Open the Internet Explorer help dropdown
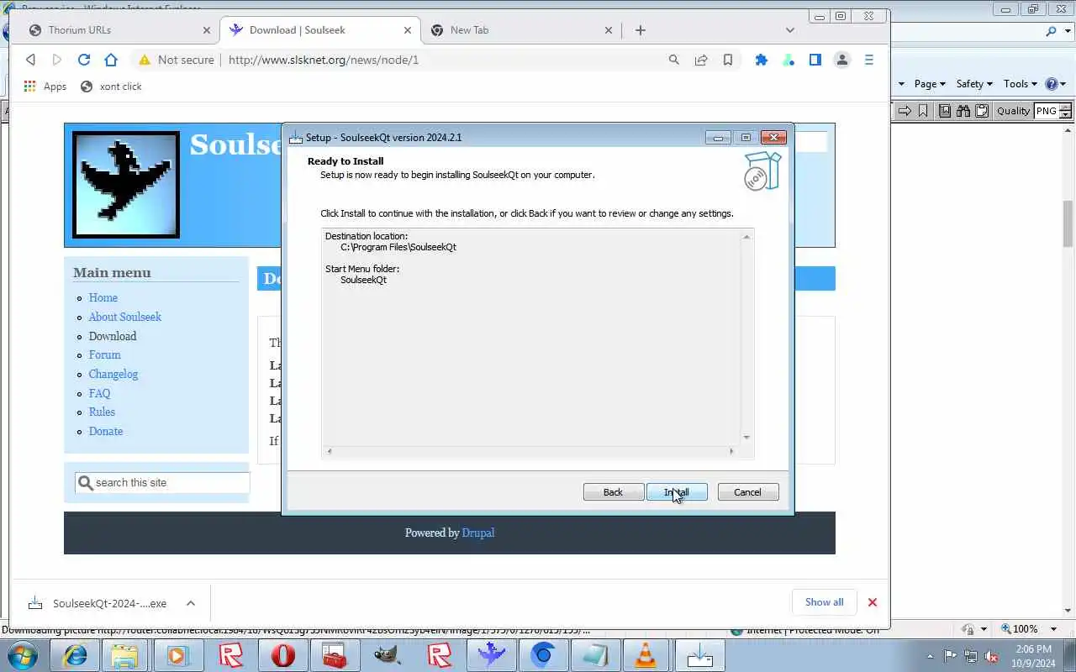This screenshot has height=672, width=1076. [x=1056, y=84]
